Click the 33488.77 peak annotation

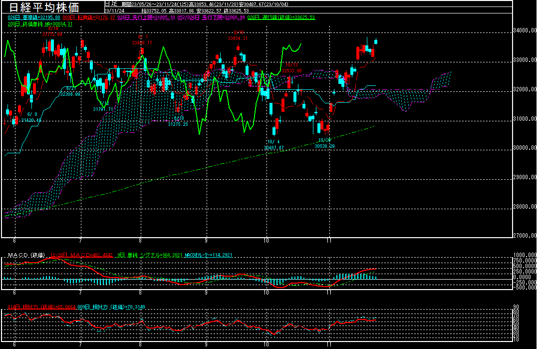coord(142,43)
